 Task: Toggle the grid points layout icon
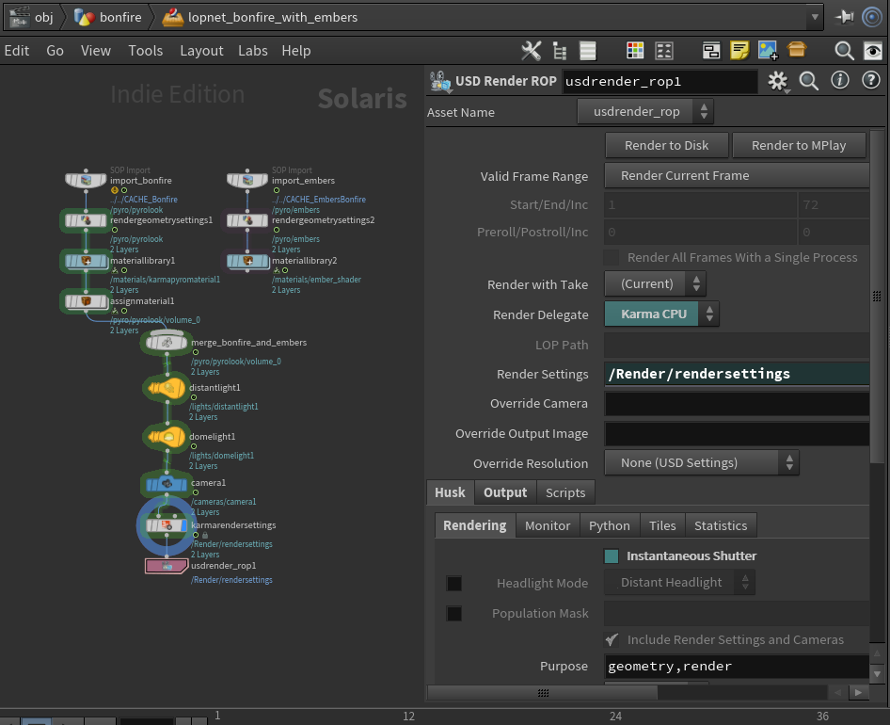point(663,51)
